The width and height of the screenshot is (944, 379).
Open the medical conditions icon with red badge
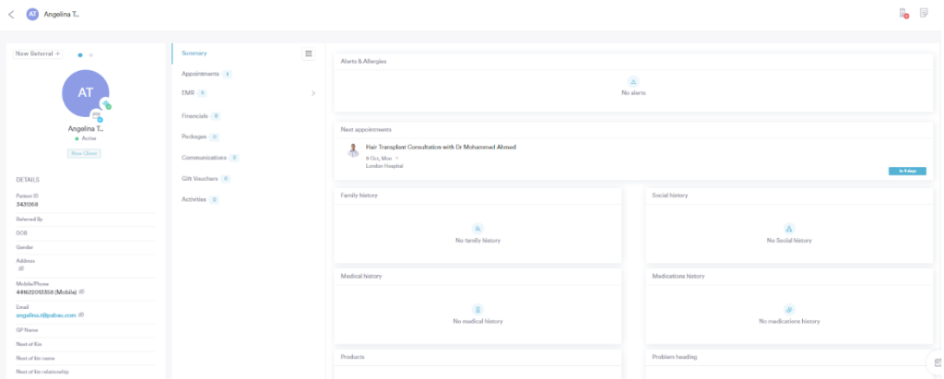pyautogui.click(x=904, y=13)
